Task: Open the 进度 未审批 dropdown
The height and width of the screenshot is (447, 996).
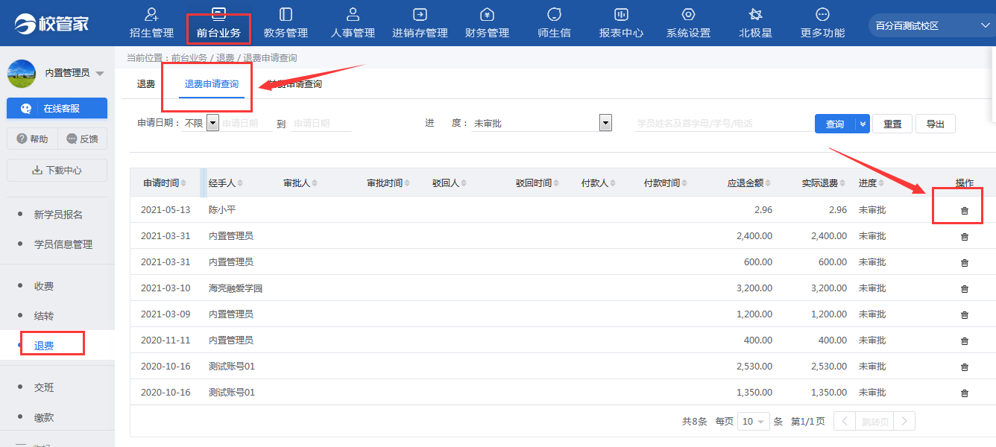Action: click(x=542, y=123)
